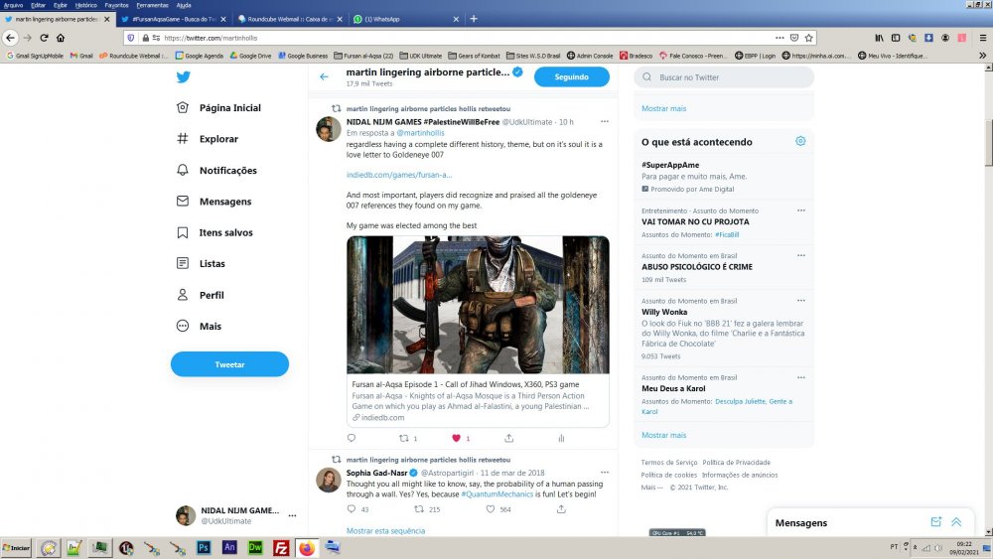Compose new message in Mensagens drawer
This screenshot has width=993, height=559.
click(x=936, y=522)
